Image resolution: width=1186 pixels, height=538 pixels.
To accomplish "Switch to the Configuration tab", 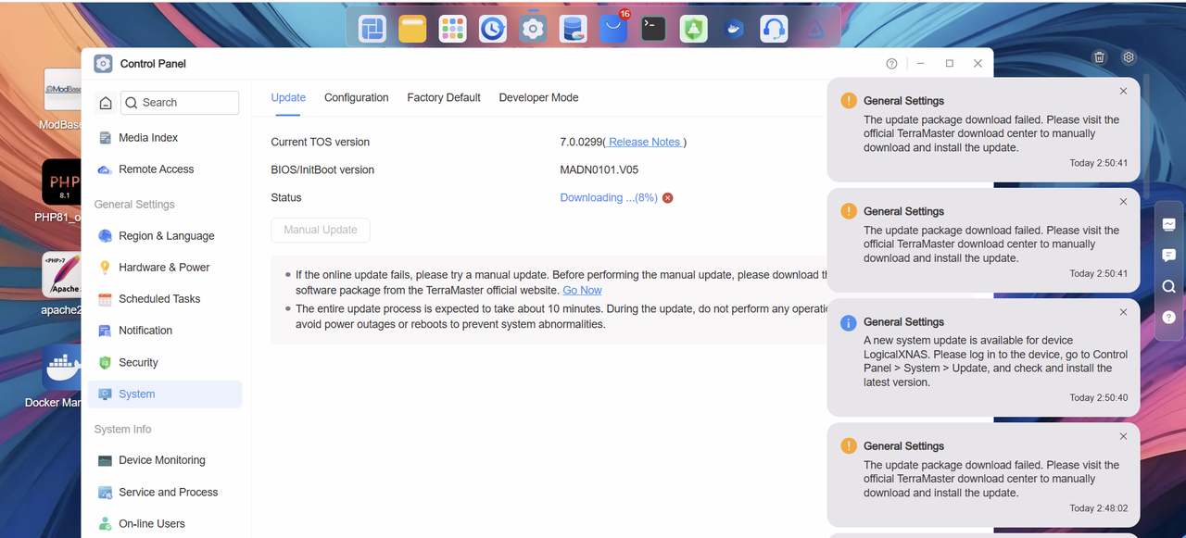I will (357, 97).
